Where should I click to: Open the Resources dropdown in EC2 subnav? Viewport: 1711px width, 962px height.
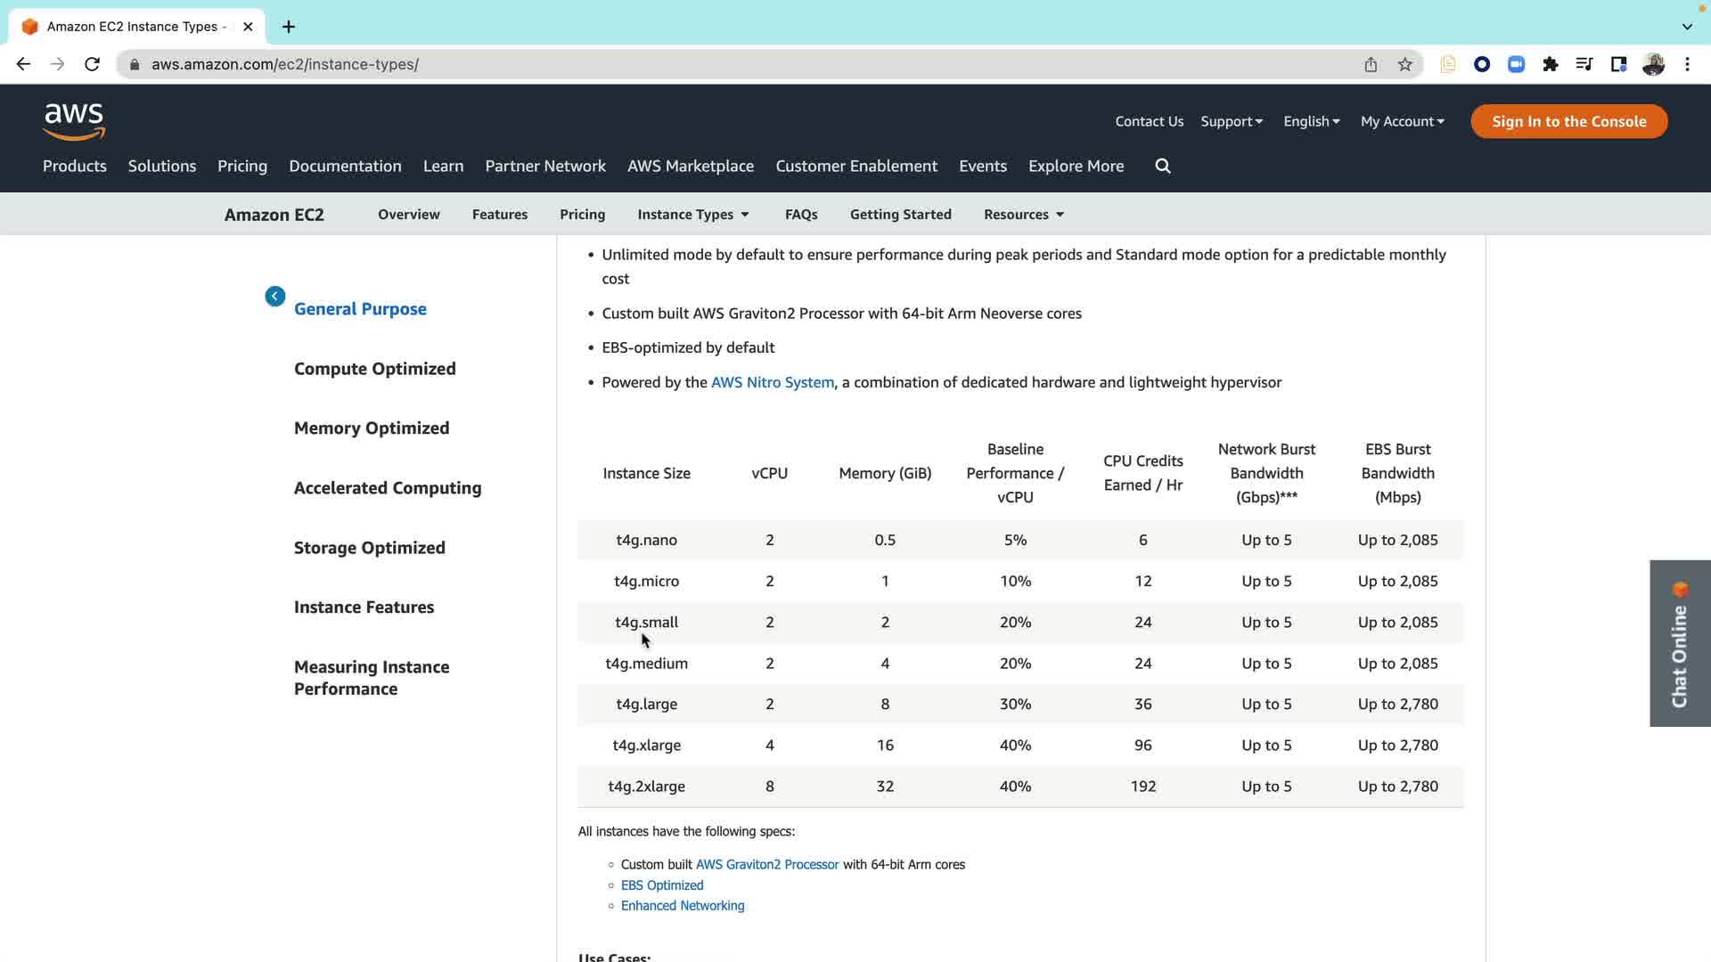point(1024,215)
